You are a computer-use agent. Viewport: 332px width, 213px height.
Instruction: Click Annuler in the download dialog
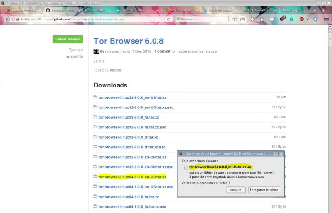236,190
